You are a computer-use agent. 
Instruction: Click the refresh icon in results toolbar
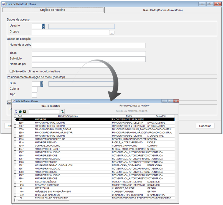click(x=16, y=111)
